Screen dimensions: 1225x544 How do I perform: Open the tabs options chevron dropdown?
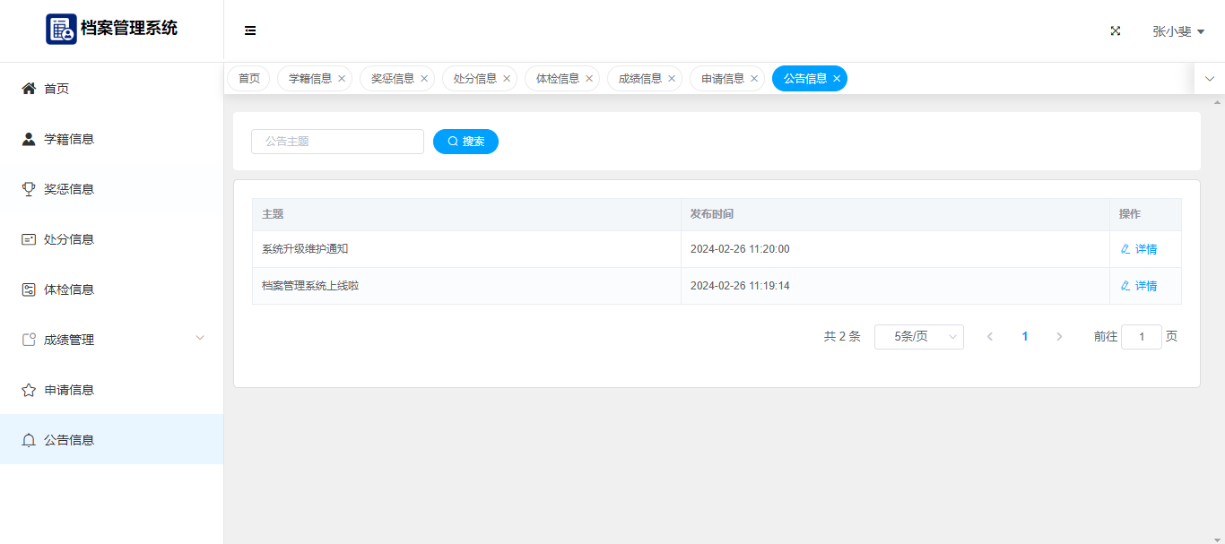[1209, 79]
